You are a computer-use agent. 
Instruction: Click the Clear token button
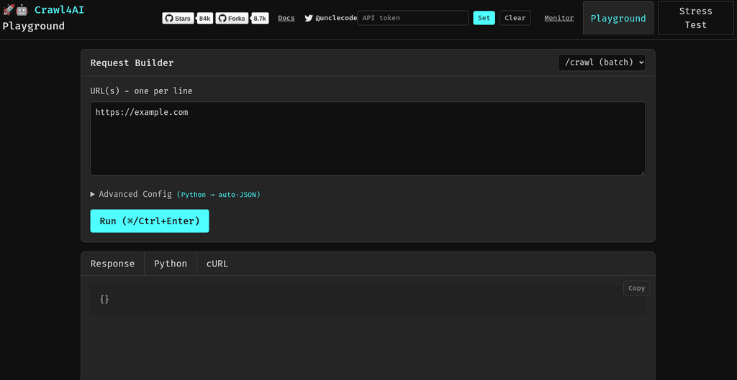515,18
